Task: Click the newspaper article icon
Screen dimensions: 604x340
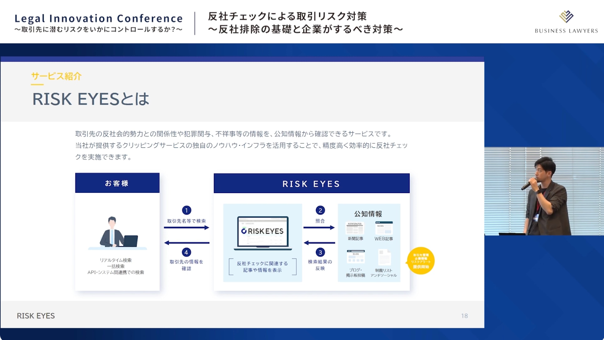Action: coord(355,228)
